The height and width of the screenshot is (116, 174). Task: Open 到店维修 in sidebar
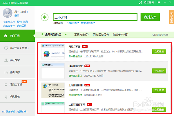17,72
